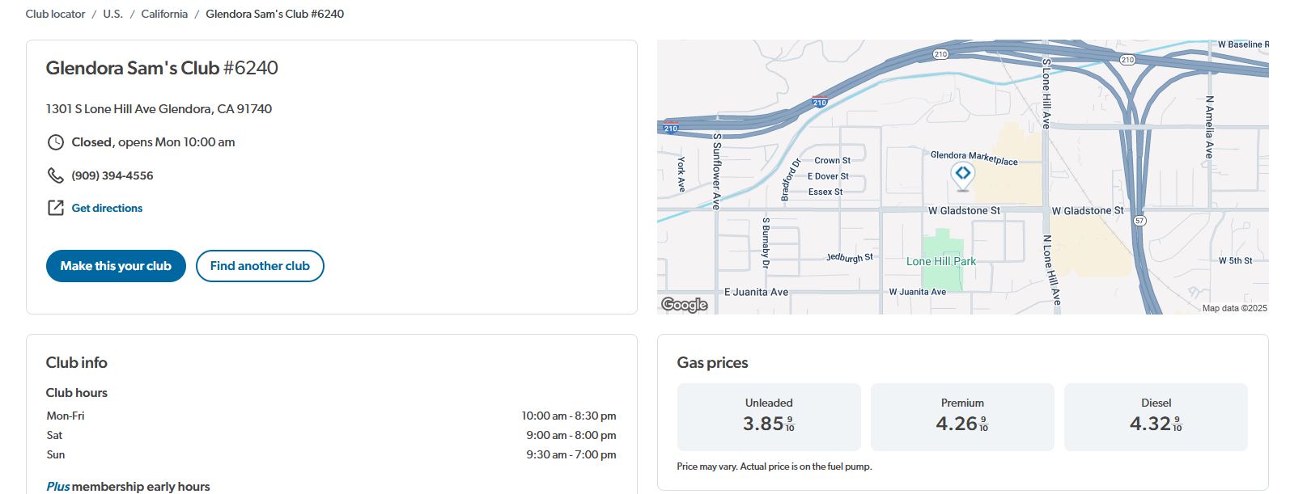This screenshot has height=494, width=1290.
Task: Click Glendora Marketplace label on the map
Action: [974, 158]
